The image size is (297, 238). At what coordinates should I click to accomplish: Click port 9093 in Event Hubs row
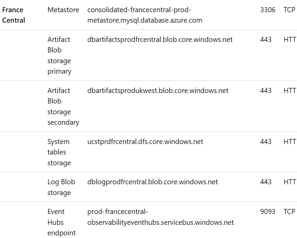point(268,212)
